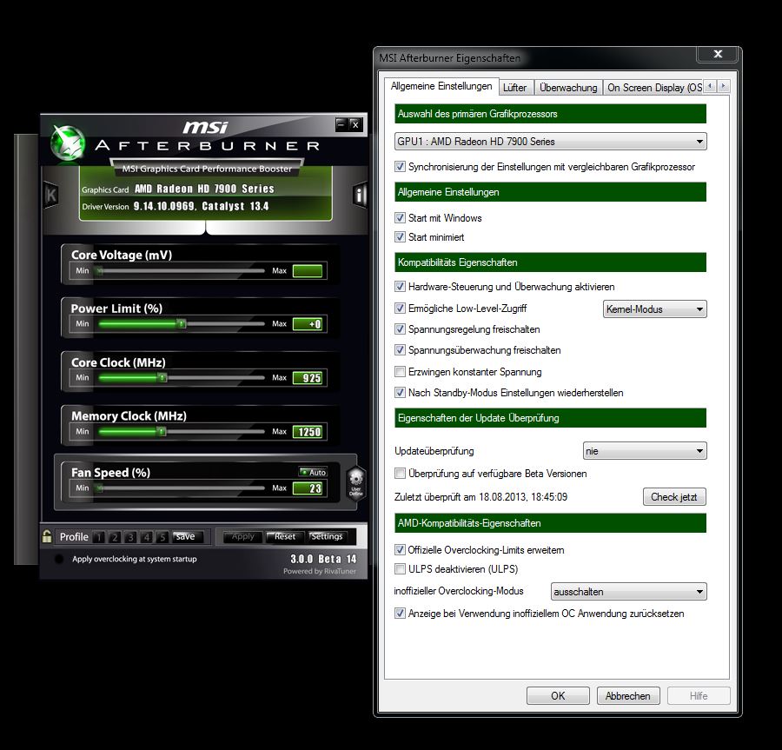Toggle Synchronisierung der Einstellungen checkbox
Image resolution: width=782 pixels, height=750 pixels.
(400, 167)
